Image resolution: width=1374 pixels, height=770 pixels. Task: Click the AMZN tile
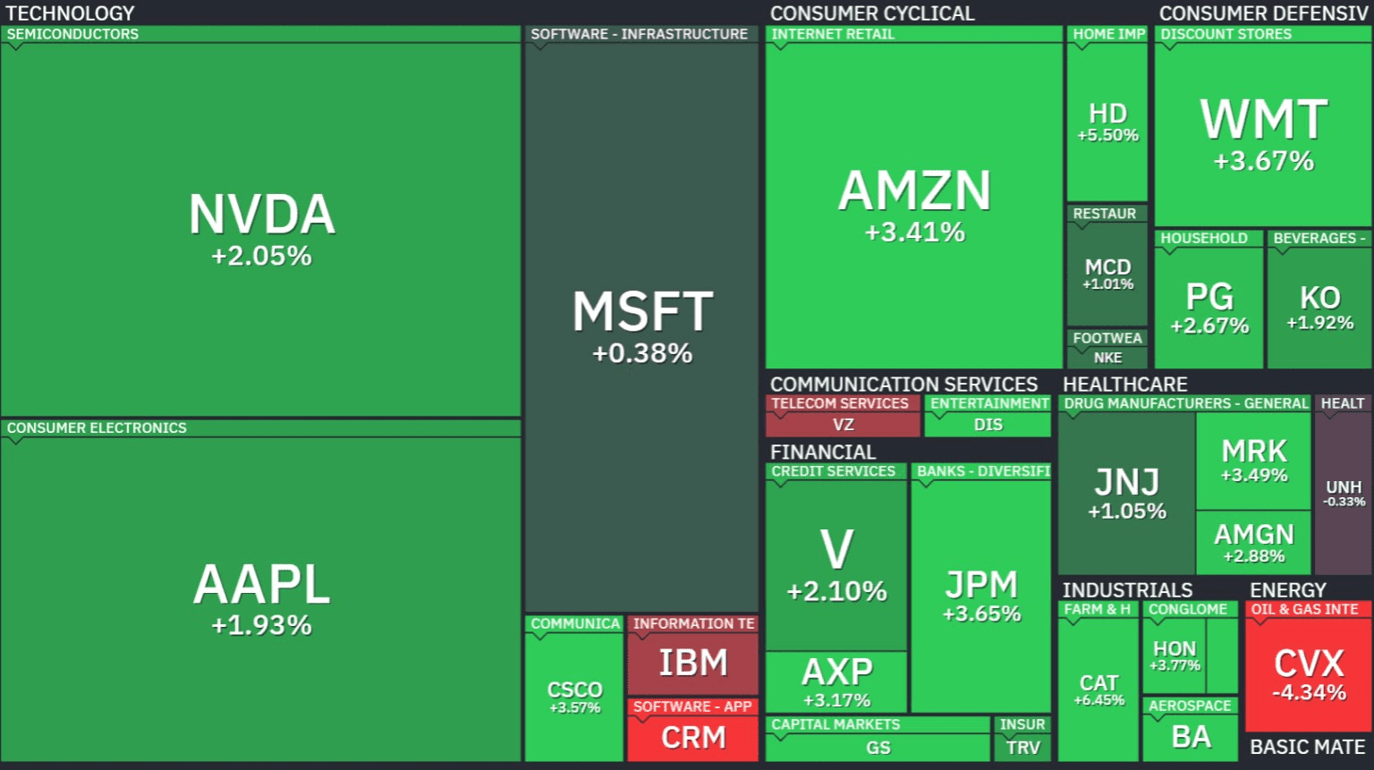click(x=914, y=206)
